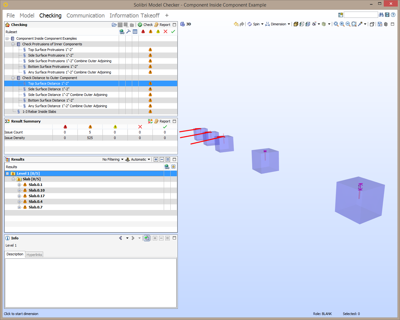Switch to the Checking tab

click(x=50, y=15)
